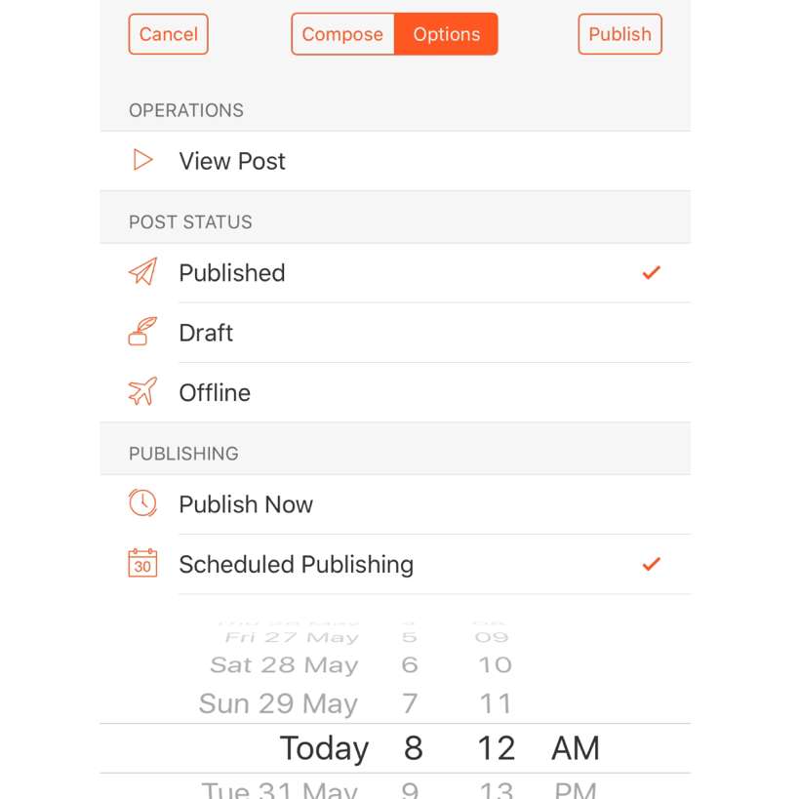Viewport: 799px width, 799px height.
Task: Select the quill and inkwell Draft icon
Action: pos(142,331)
